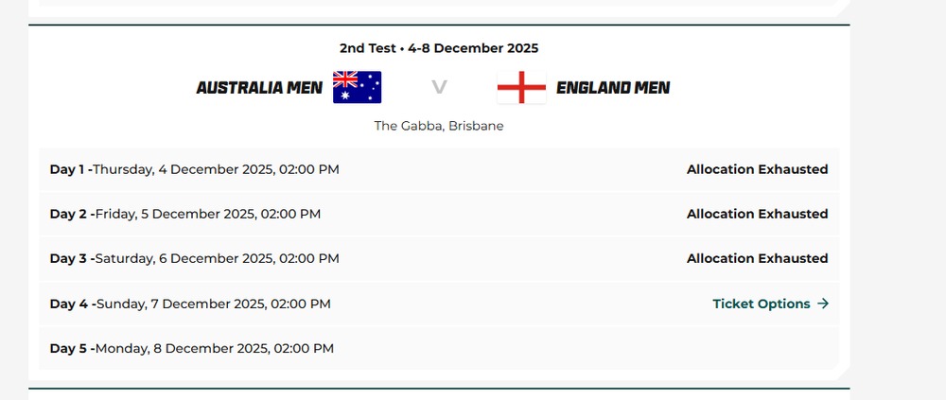Open Ticket Options for Day 4

tap(762, 304)
